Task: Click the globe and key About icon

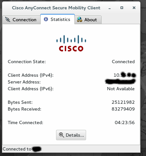Action: coord(80,20)
